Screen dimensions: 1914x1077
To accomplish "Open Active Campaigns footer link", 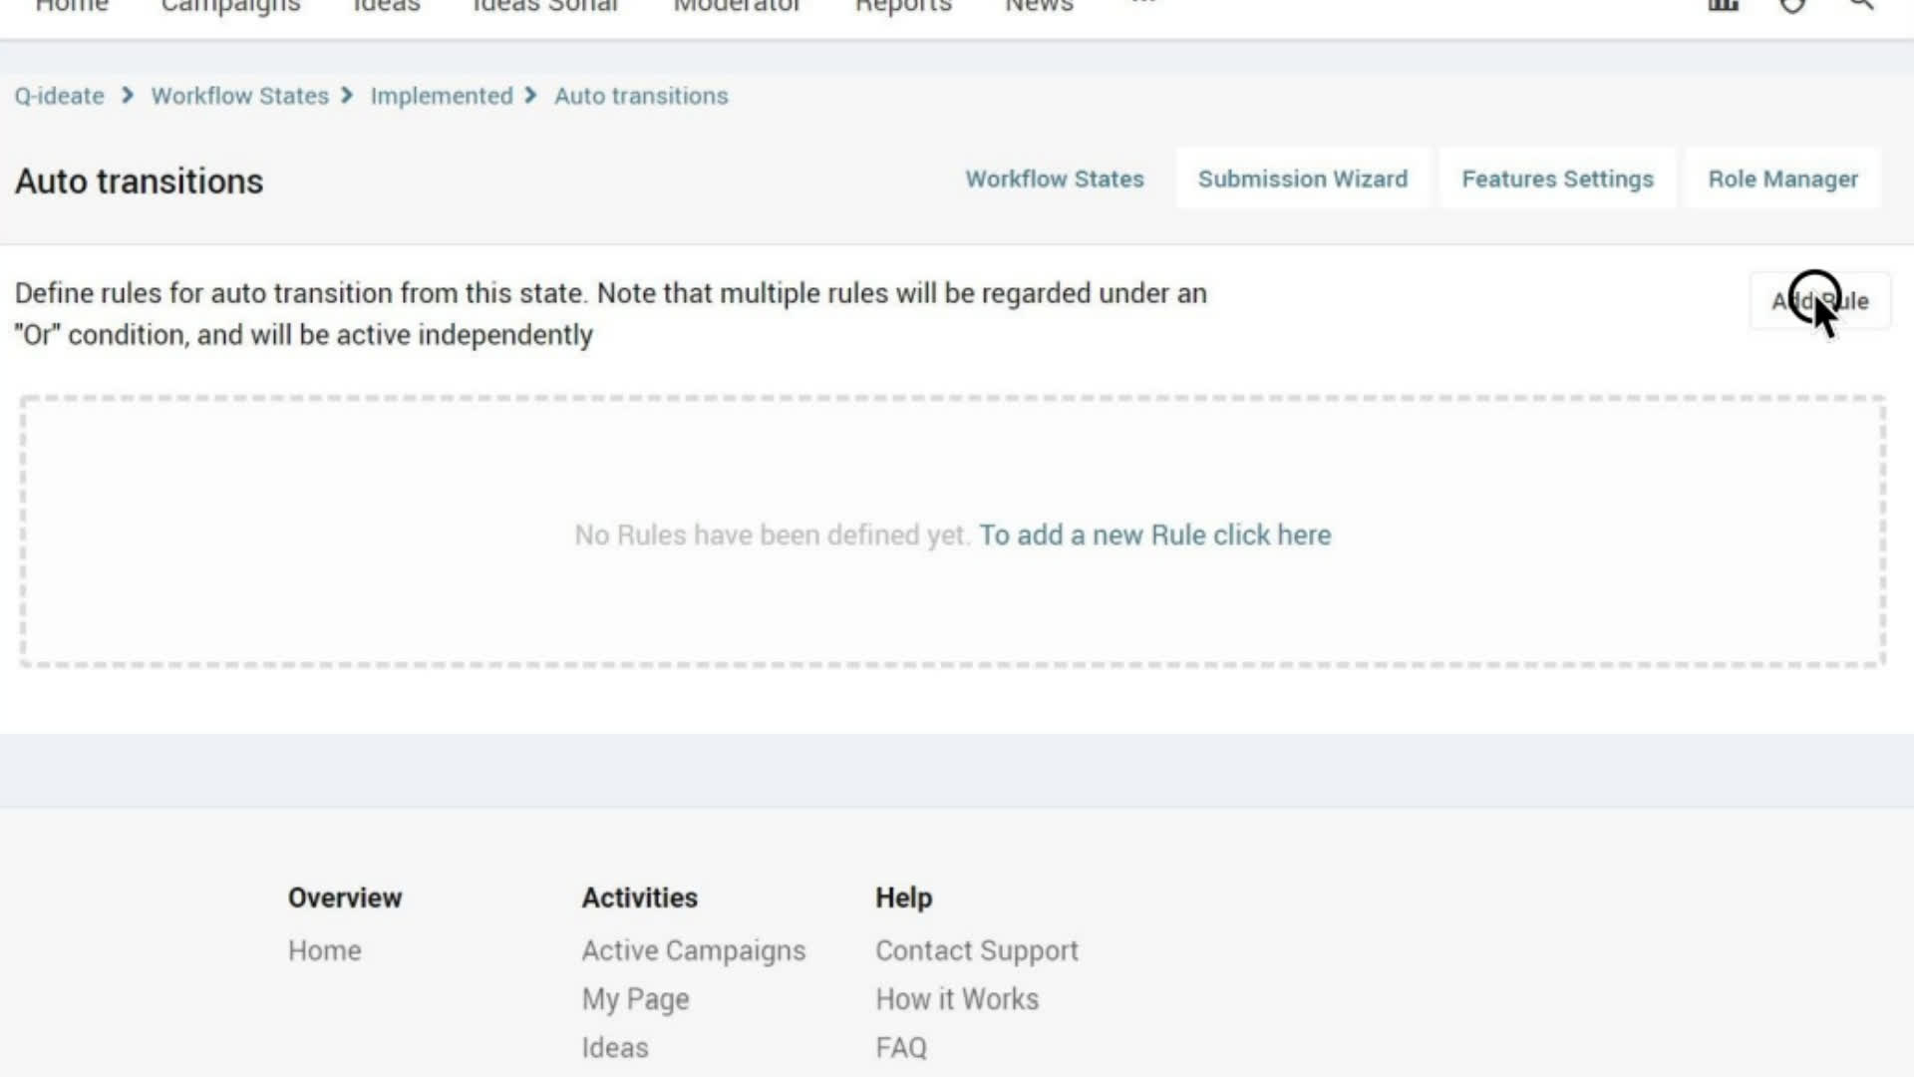I will pos(693,951).
